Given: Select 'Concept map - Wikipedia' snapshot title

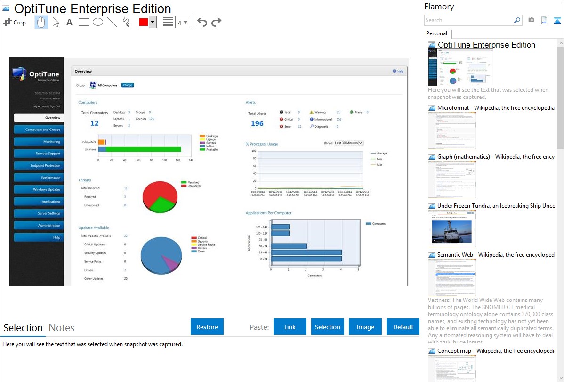Looking at the screenshot, I should click(x=496, y=351).
